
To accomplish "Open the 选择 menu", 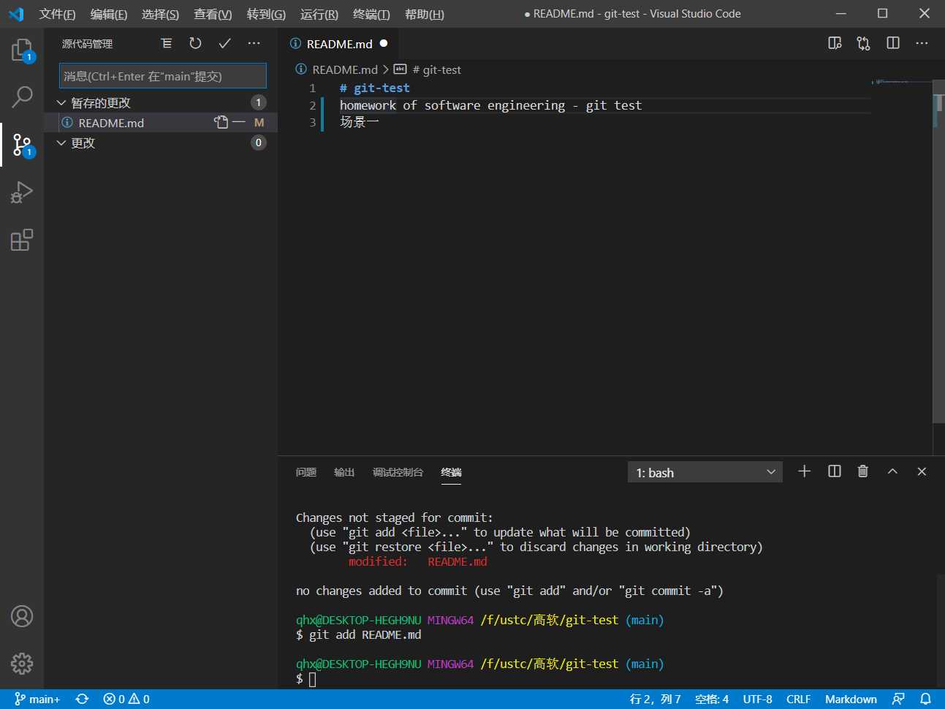I will [160, 14].
